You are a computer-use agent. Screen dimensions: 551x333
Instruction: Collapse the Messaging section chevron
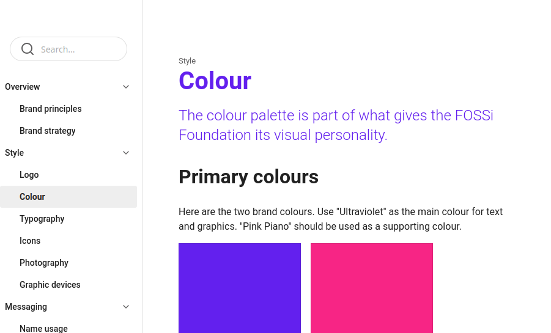coord(126,307)
